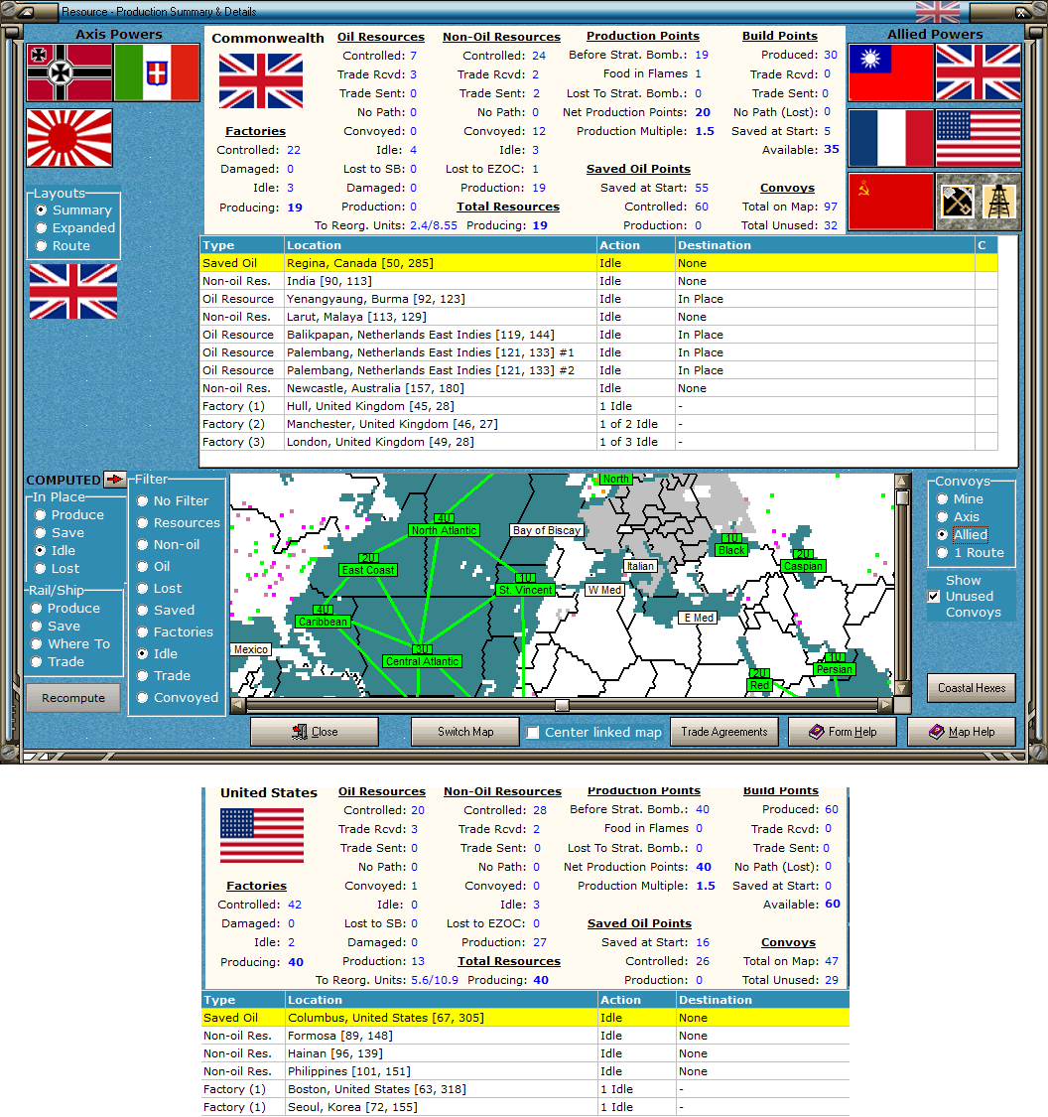Image resolution: width=1048 pixels, height=1117 pixels.
Task: Click the East Coast convoy marker on the map
Action: click(x=368, y=570)
